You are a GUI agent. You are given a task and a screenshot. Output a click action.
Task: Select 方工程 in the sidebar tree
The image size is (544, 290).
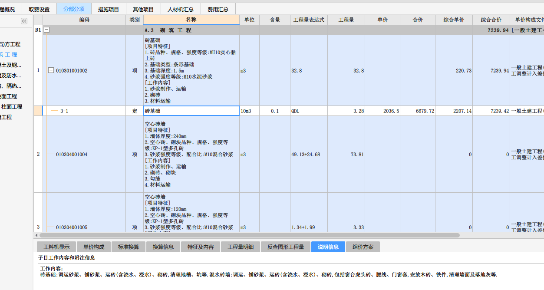tap(10, 44)
